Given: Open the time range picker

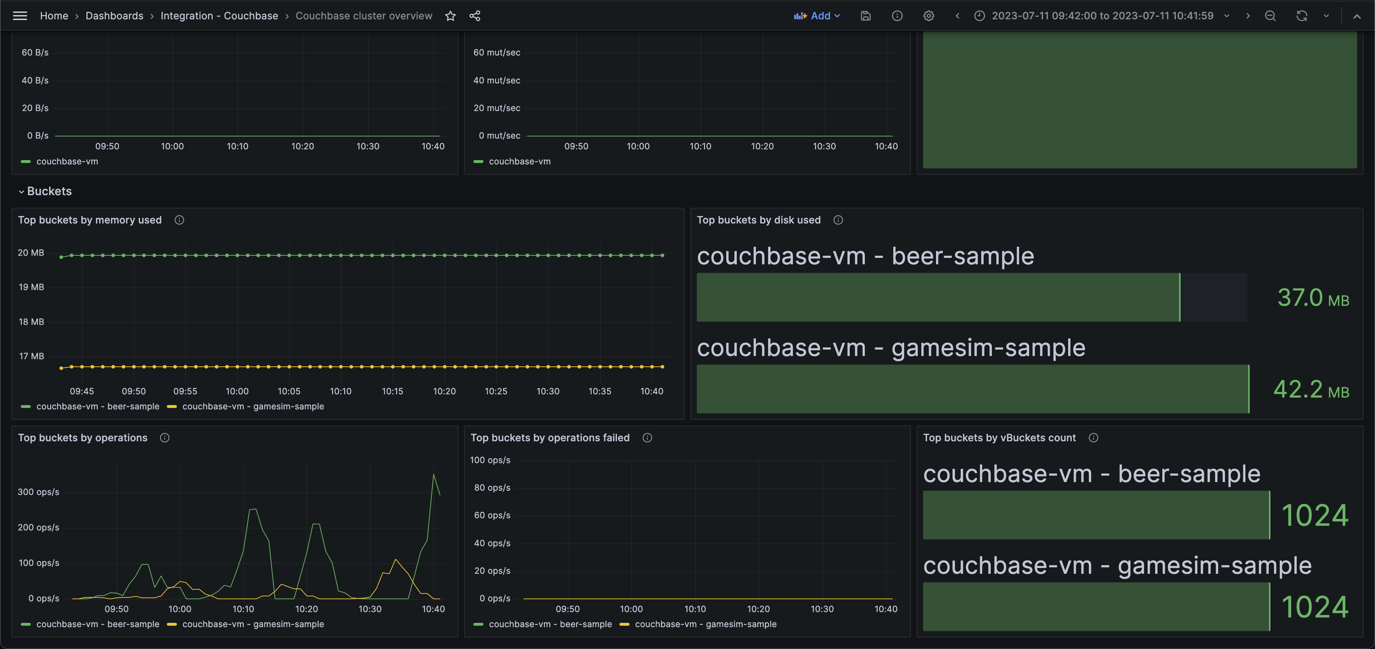Looking at the screenshot, I should pos(1102,16).
